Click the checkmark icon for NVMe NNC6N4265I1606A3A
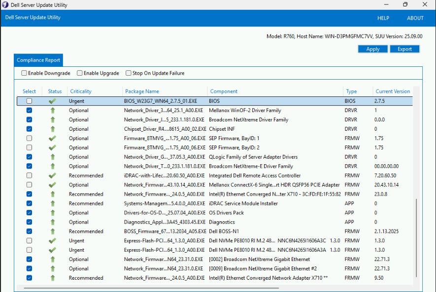This screenshot has width=436, height=292. tap(52, 250)
